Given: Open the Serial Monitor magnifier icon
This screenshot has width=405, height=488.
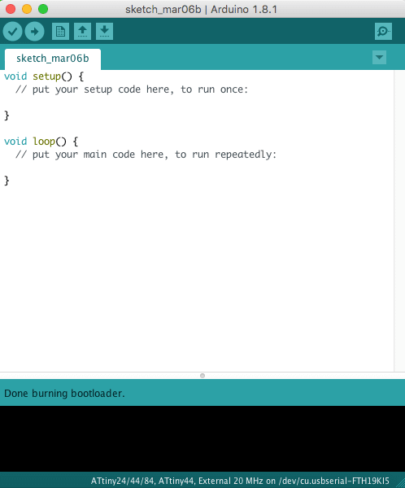Looking at the screenshot, I should click(383, 31).
